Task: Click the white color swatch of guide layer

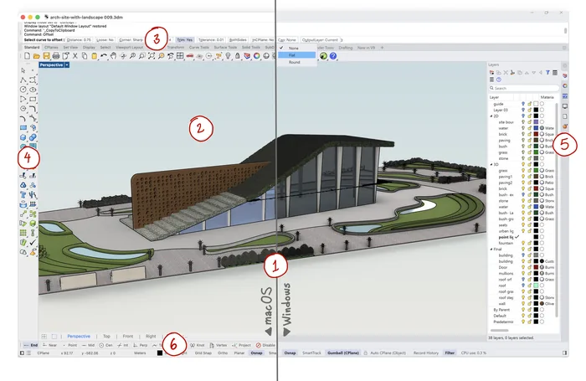Action: [536, 104]
